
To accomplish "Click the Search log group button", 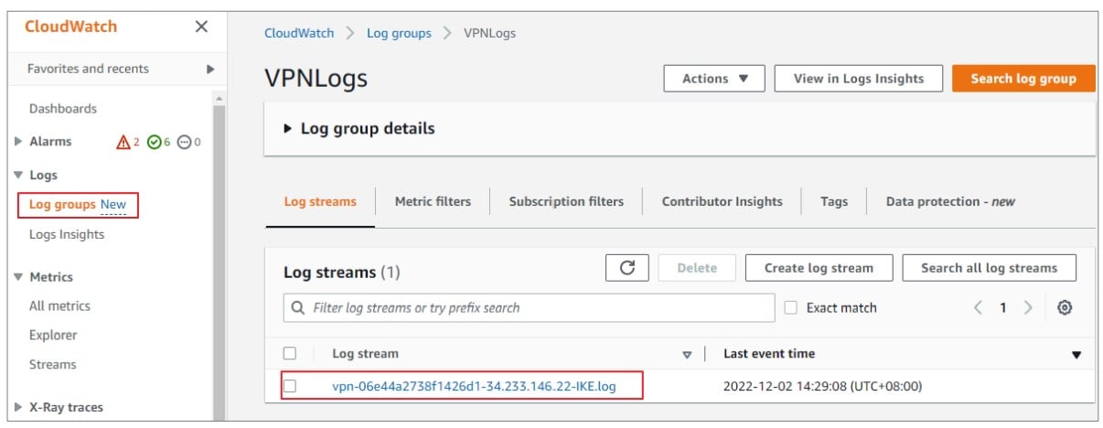I will click(1023, 79).
